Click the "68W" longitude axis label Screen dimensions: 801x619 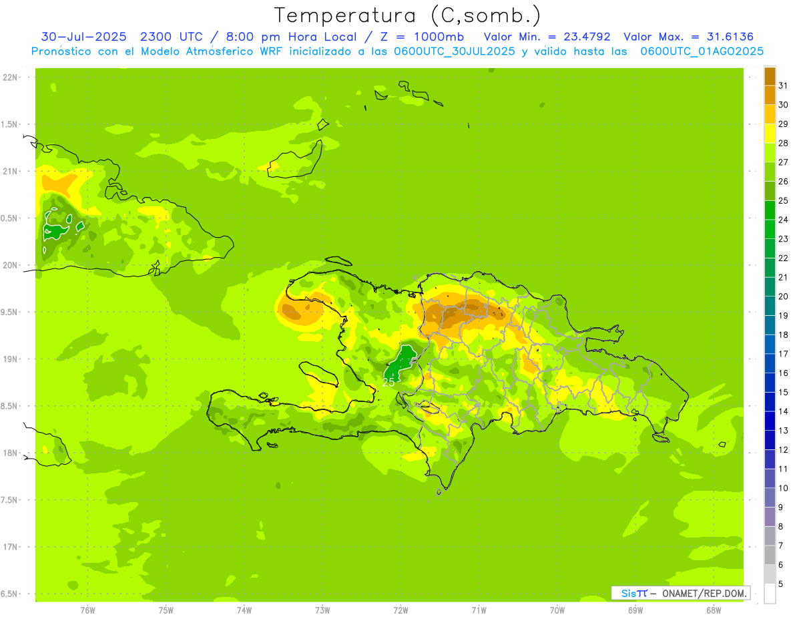point(714,610)
